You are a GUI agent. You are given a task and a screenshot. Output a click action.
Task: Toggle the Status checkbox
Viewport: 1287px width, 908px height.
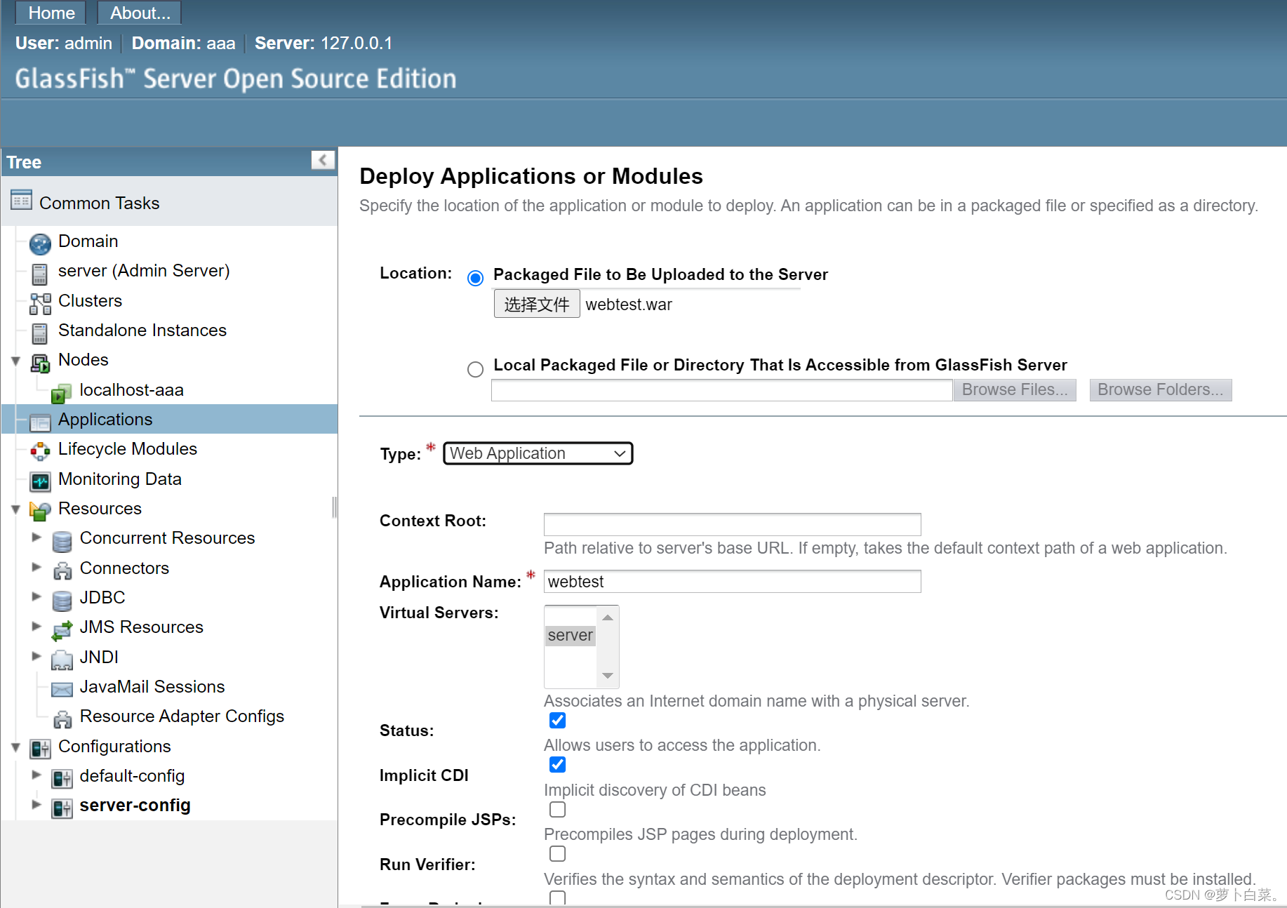point(557,720)
